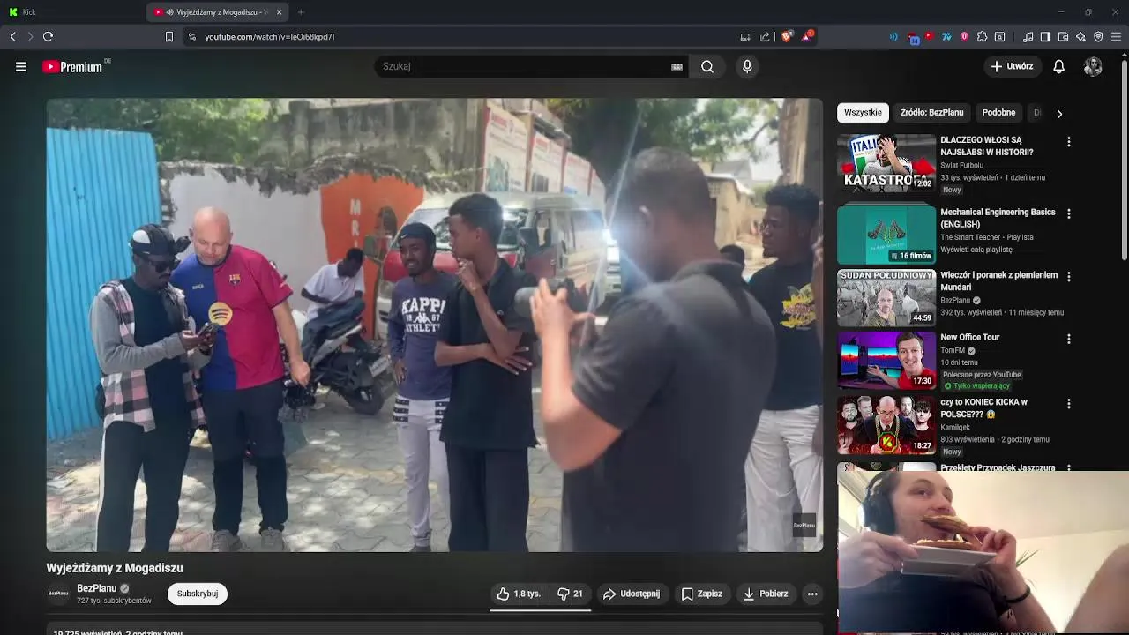Bookmark this page icon
The height and width of the screenshot is (635, 1129).
(x=169, y=36)
